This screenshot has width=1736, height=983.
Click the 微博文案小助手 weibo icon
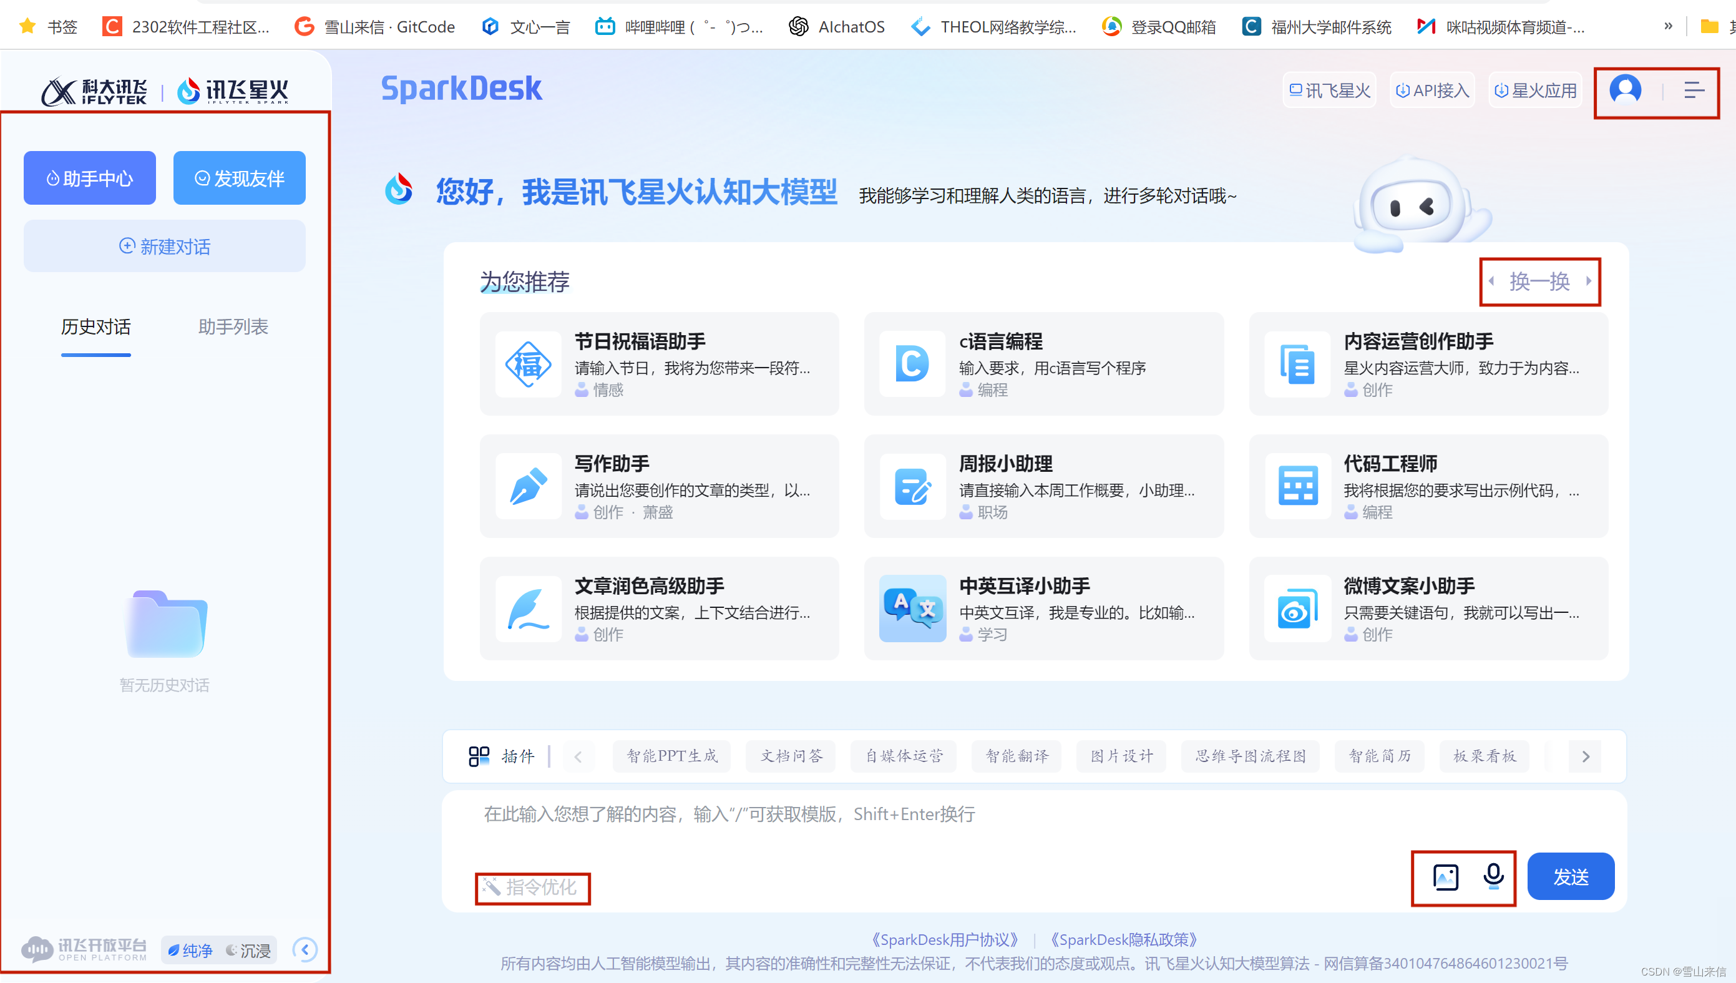(x=1297, y=609)
